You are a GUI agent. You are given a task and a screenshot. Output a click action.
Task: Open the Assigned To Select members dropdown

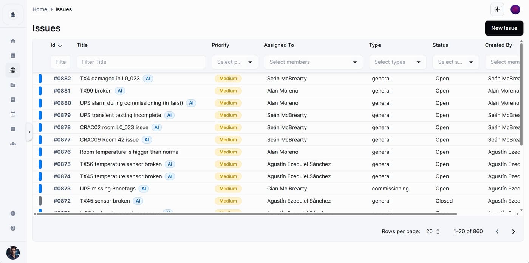[313, 62]
